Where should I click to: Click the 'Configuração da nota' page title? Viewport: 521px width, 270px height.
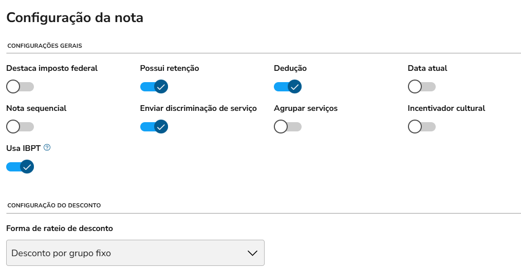75,17
